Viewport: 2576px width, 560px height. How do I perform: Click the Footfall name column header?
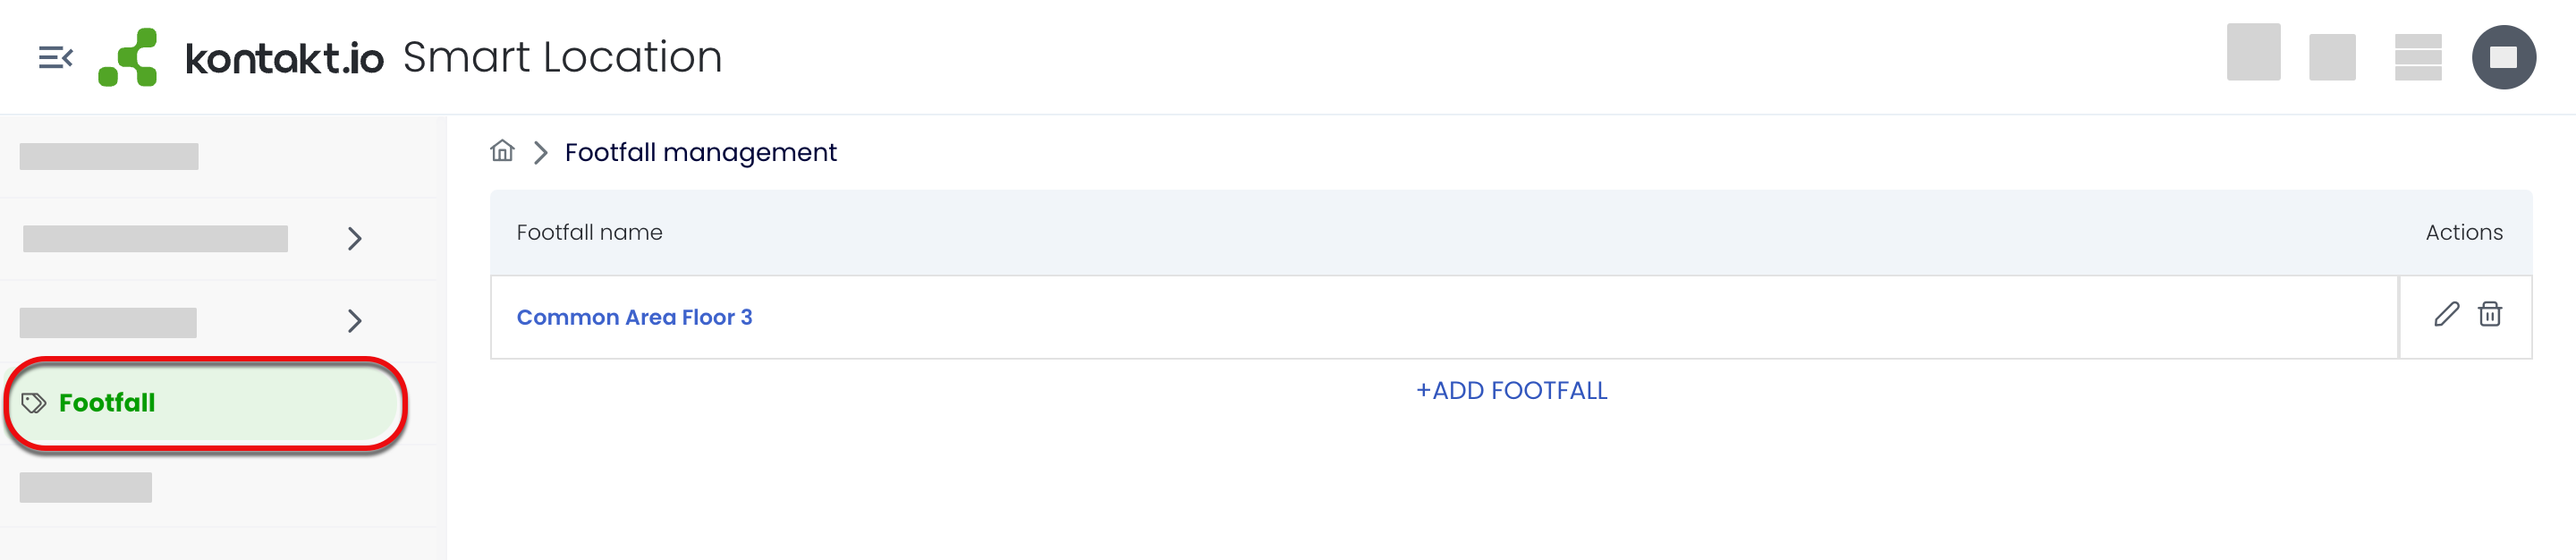point(589,233)
